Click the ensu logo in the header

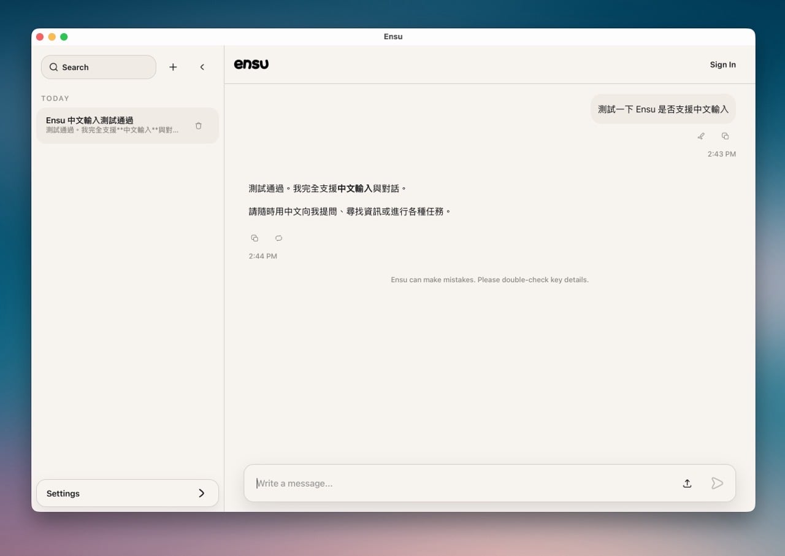251,64
